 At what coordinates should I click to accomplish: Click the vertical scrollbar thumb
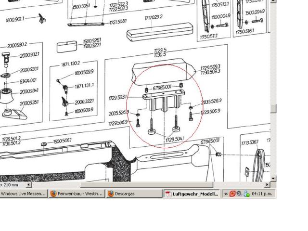(273, 108)
